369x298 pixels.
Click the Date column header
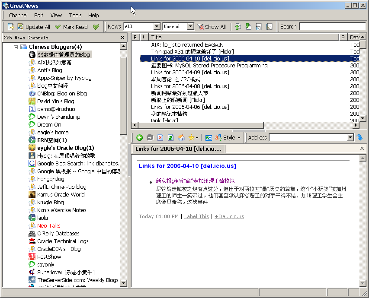tap(354, 37)
